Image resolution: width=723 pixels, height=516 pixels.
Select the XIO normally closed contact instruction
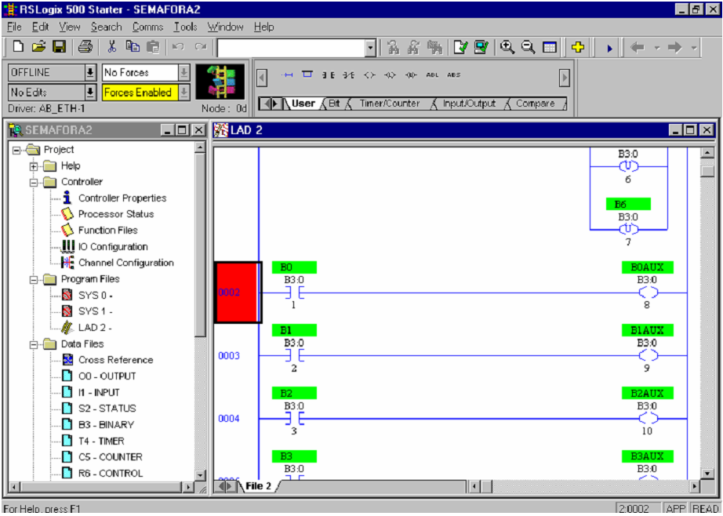[347, 76]
